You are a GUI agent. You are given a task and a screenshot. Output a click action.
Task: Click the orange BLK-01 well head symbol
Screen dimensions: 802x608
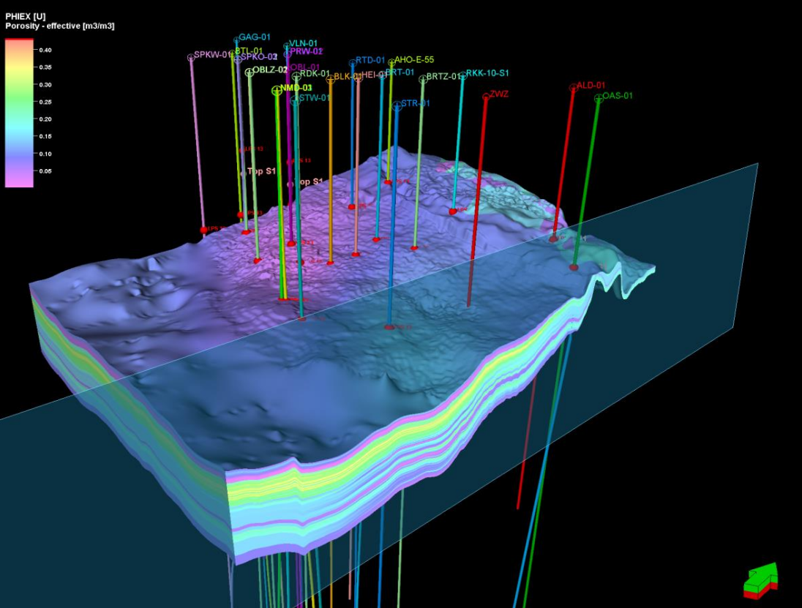331,79
